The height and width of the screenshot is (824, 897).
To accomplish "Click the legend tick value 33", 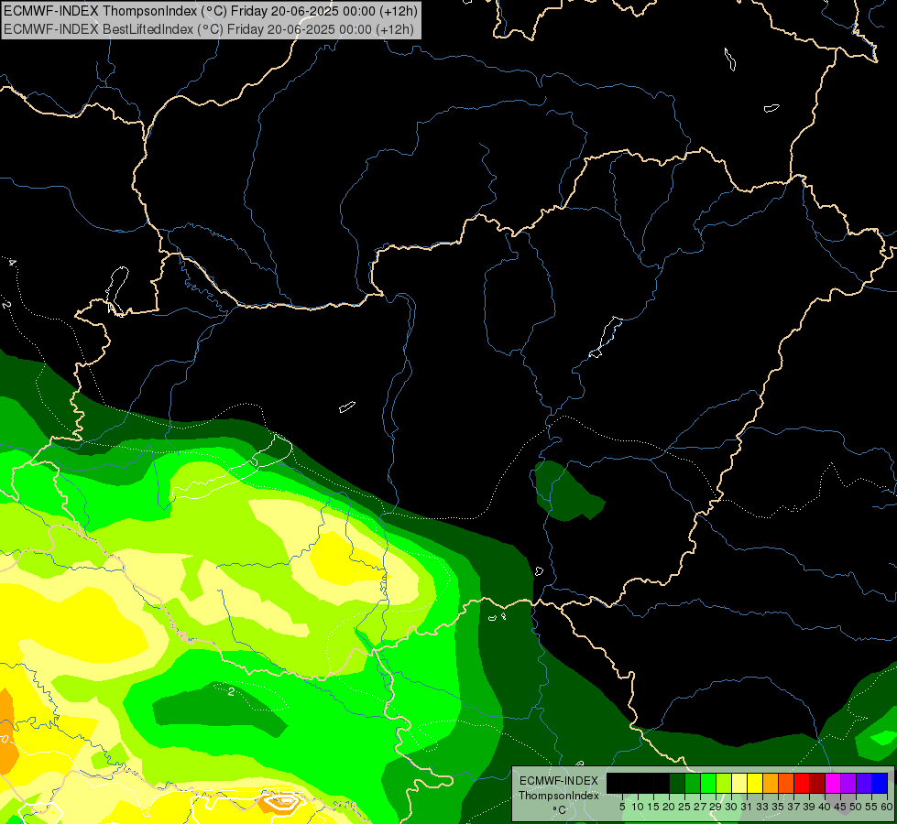I will coord(762,807).
